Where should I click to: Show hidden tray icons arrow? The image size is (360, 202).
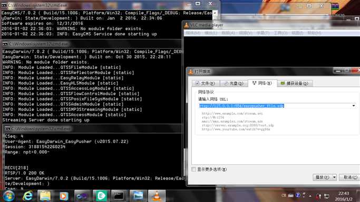(310, 196)
